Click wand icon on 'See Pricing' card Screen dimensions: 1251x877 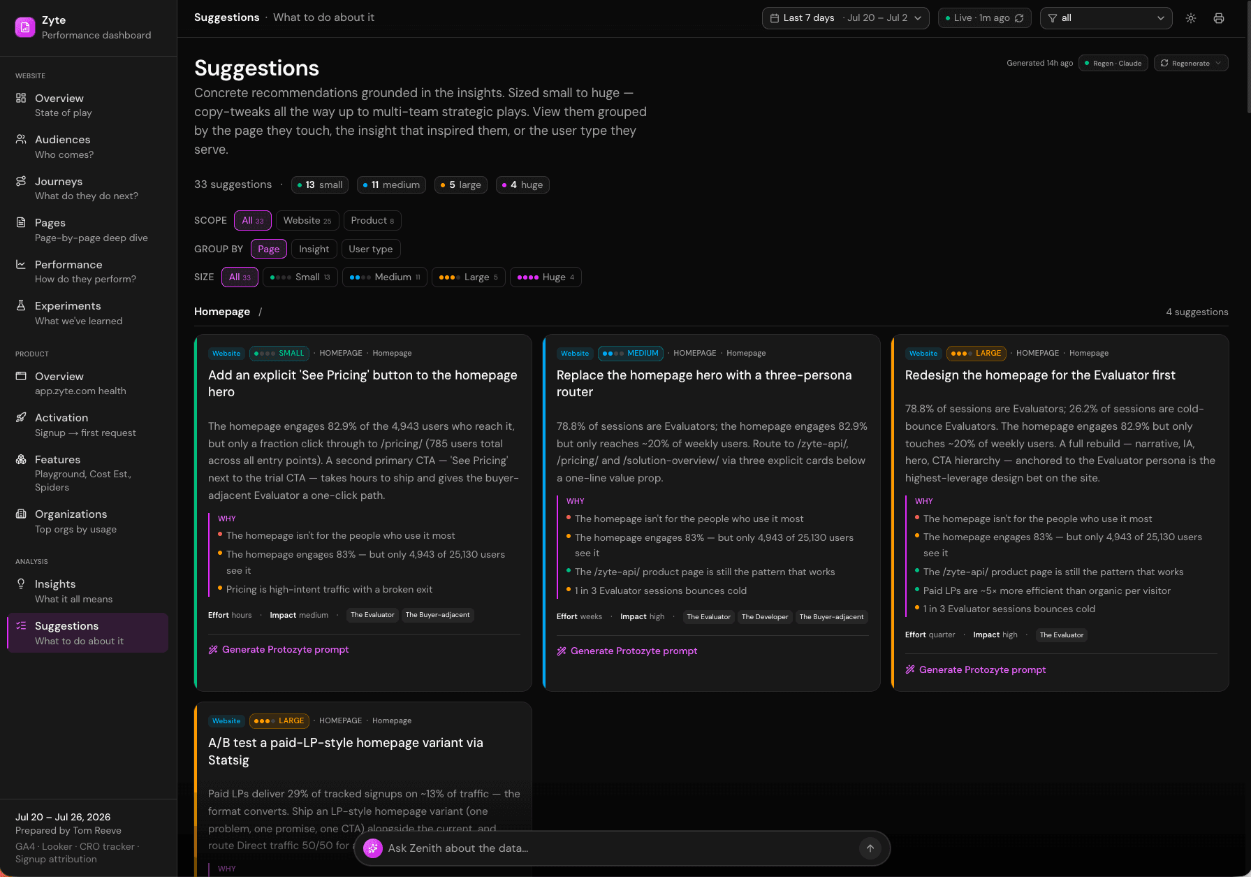[213, 650]
